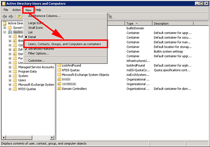210x147 pixels.
Task: Click the tree horizontal scrollbar thumb
Action: tap(19, 137)
